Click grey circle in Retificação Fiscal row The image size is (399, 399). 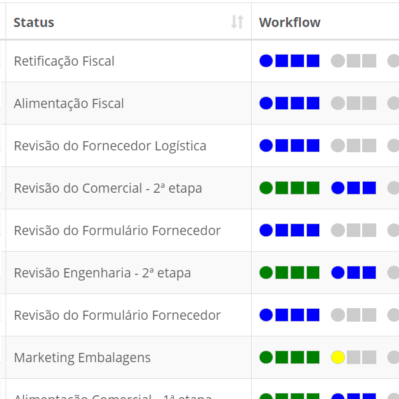pyautogui.click(x=338, y=61)
